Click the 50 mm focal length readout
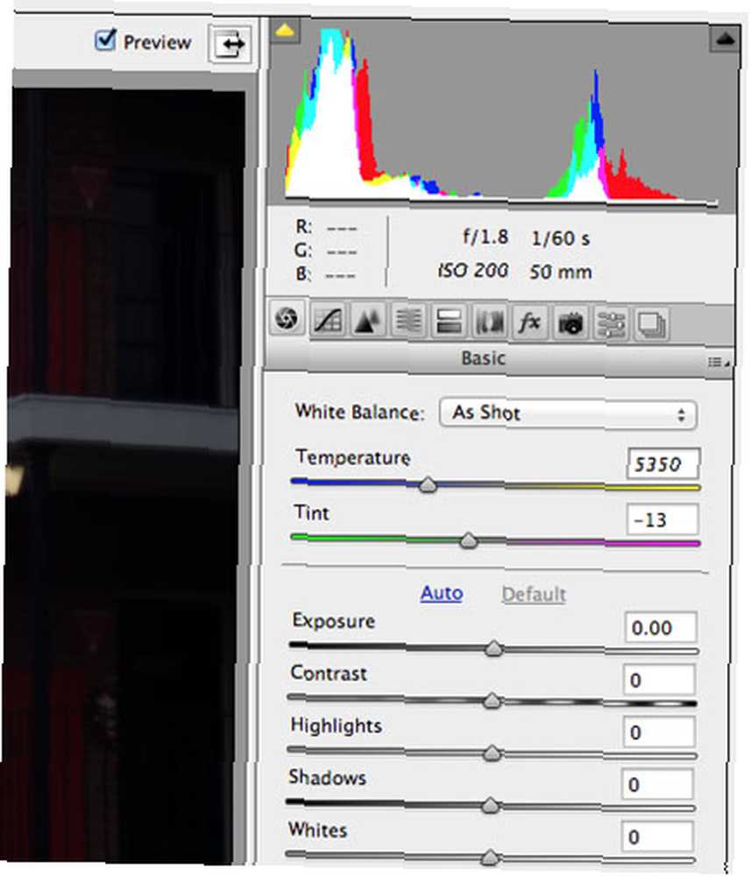The width and height of the screenshot is (750, 876). click(x=561, y=272)
